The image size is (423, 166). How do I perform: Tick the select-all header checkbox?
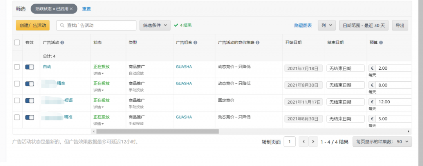click(17, 42)
